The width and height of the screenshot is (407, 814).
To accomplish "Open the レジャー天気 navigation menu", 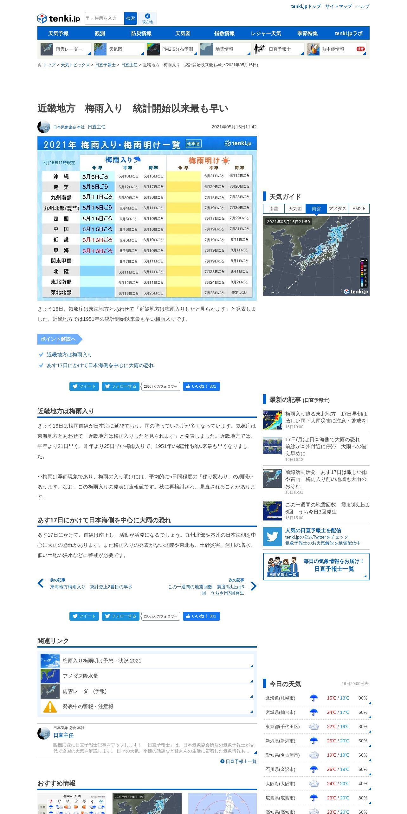I will 266,33.
